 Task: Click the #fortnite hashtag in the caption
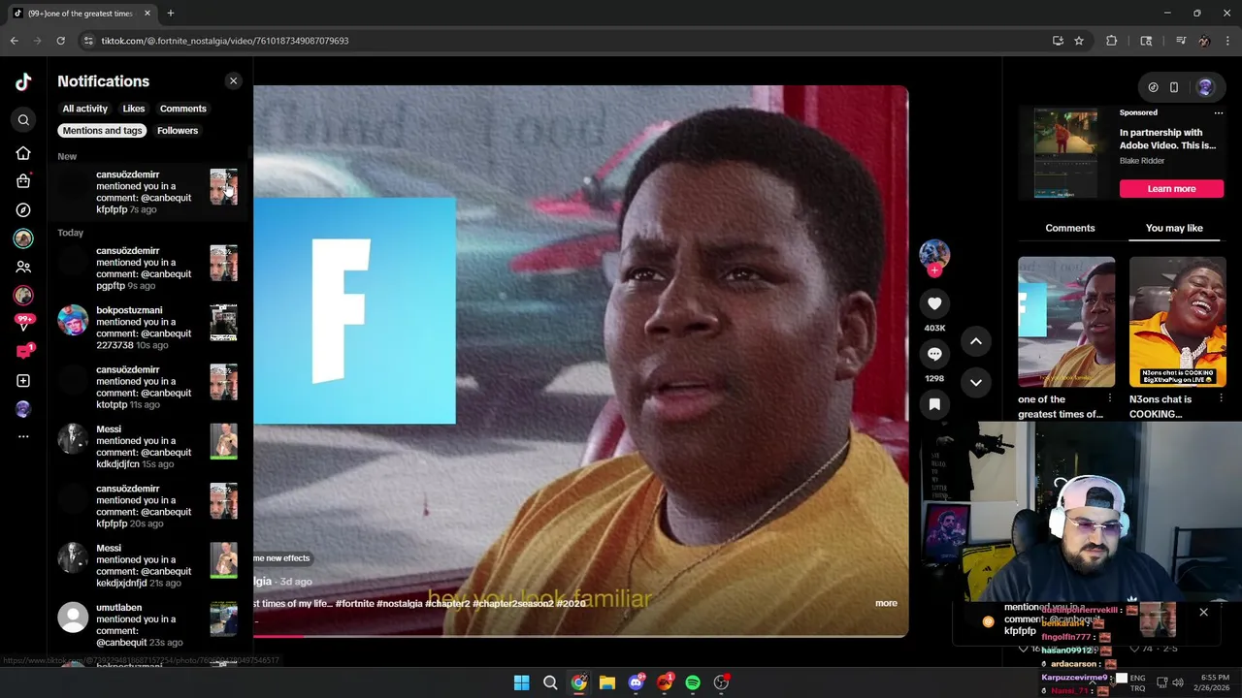[x=358, y=603]
